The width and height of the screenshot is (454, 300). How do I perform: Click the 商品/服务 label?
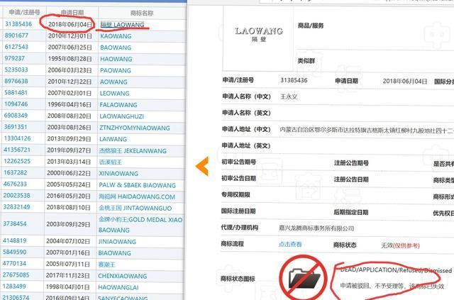point(311,26)
